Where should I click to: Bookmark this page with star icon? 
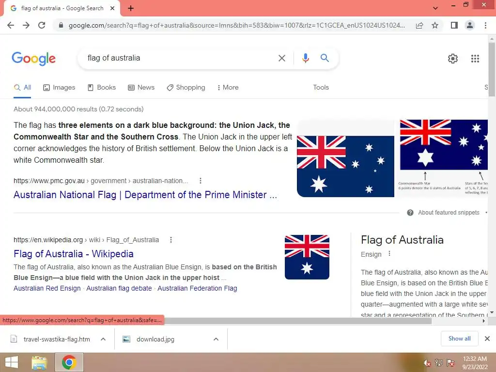point(435,25)
